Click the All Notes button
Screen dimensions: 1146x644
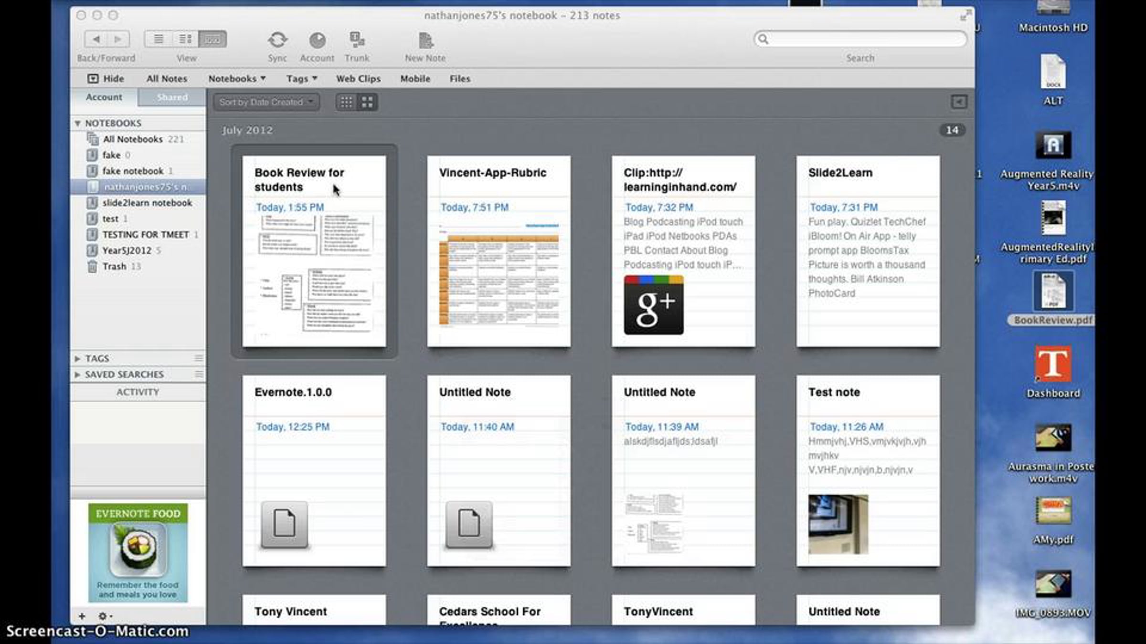(x=167, y=79)
